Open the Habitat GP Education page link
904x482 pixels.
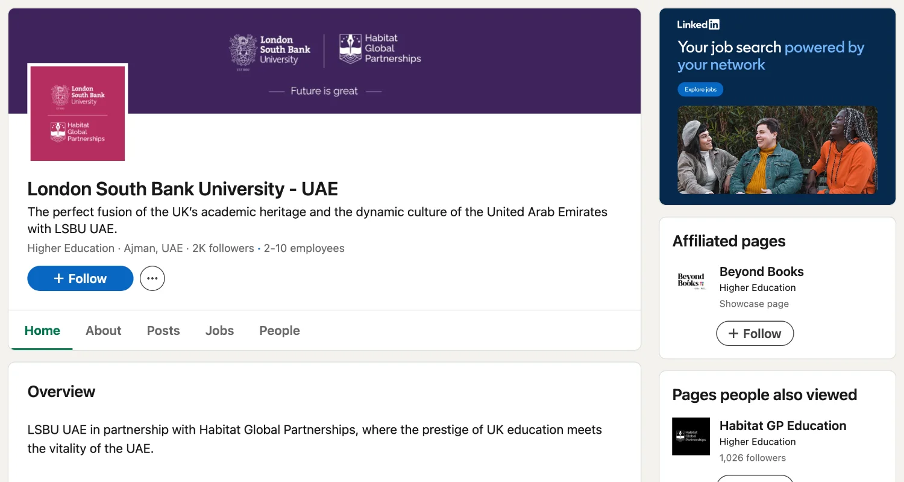(782, 425)
